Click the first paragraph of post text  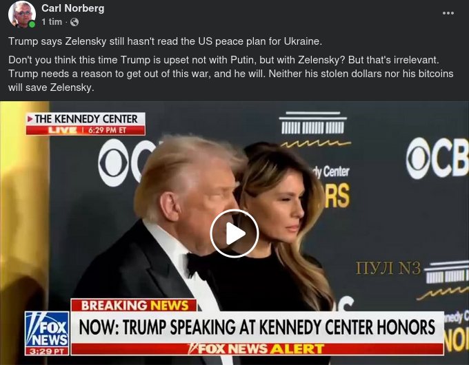pos(165,41)
